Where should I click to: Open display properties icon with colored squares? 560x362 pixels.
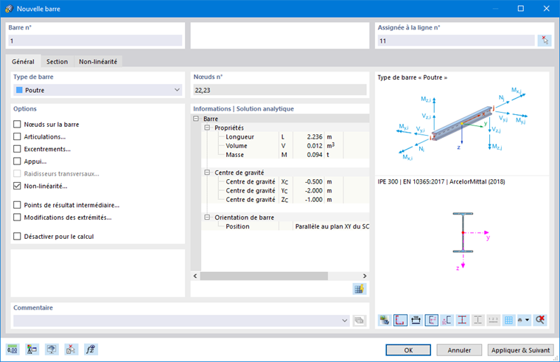point(32,349)
